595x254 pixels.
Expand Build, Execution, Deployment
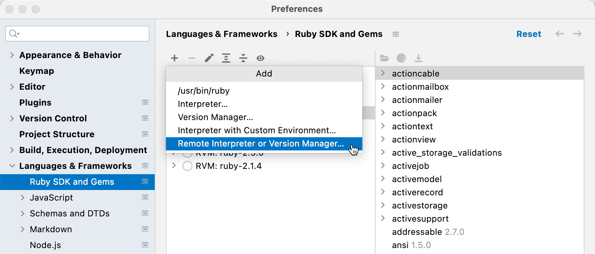pyautogui.click(x=12, y=150)
